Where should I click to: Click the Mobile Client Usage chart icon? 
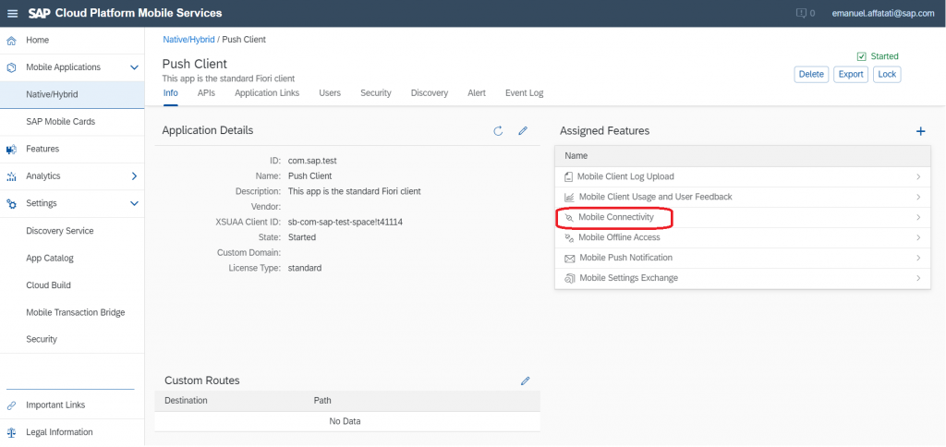point(569,198)
